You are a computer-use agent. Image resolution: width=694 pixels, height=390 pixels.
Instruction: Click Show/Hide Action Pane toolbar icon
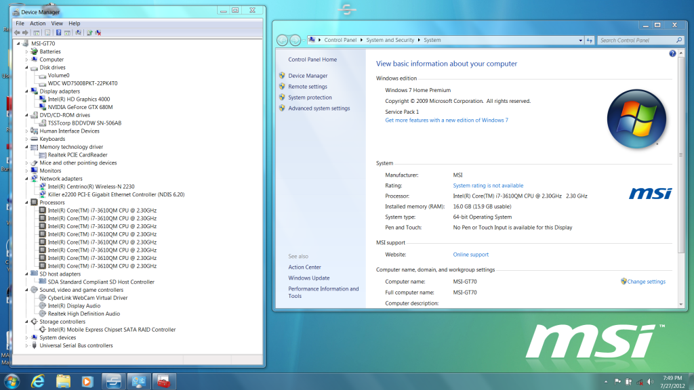click(x=67, y=32)
